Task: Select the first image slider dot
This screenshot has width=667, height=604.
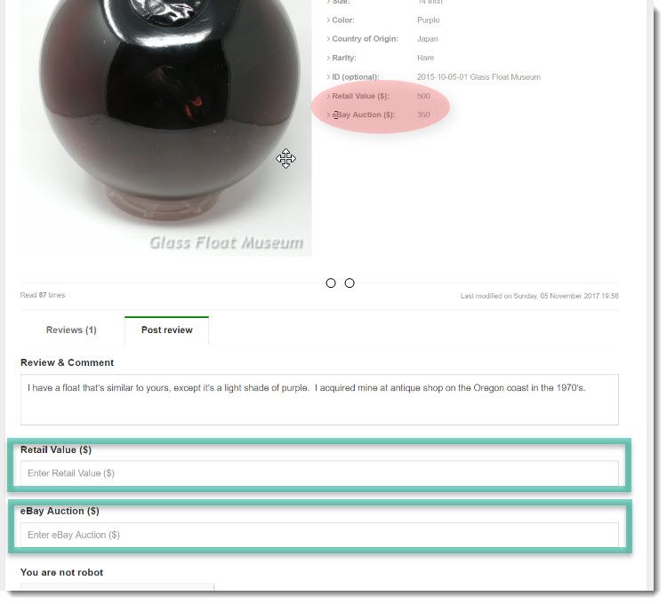Action: click(x=331, y=282)
